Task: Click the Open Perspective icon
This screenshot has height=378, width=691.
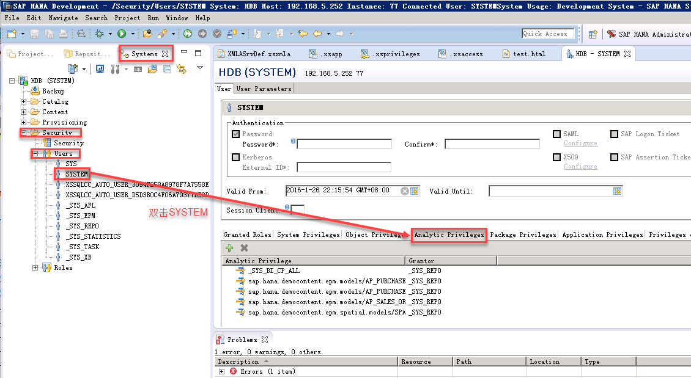Action: pyautogui.click(x=593, y=34)
